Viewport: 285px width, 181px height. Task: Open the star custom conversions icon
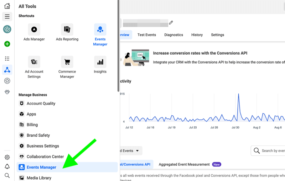click(x=7, y=81)
